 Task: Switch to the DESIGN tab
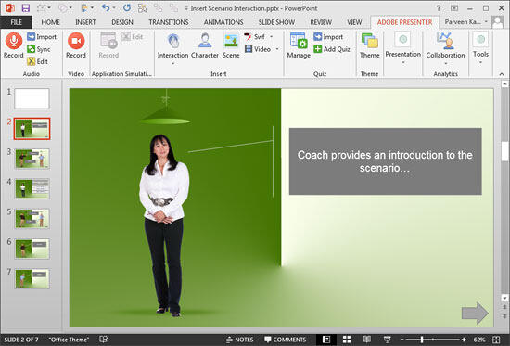[x=122, y=22]
